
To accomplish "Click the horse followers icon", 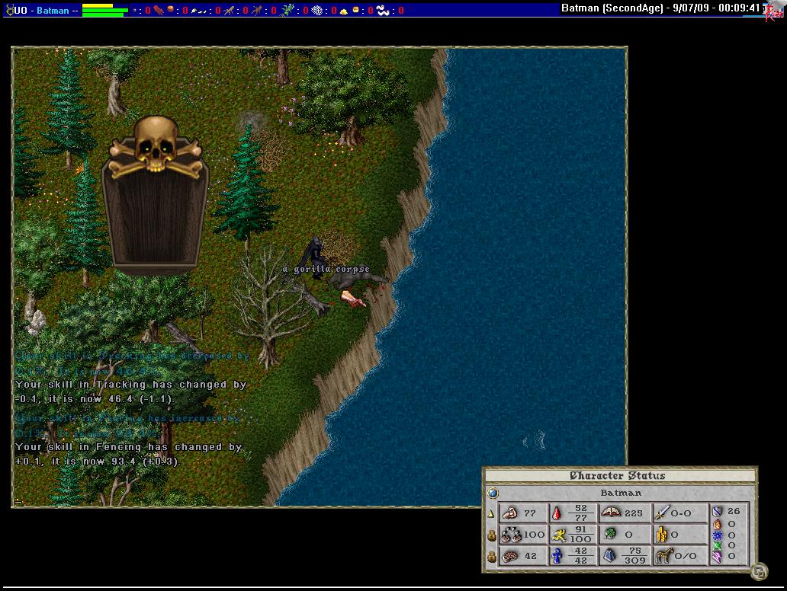I will (x=662, y=556).
